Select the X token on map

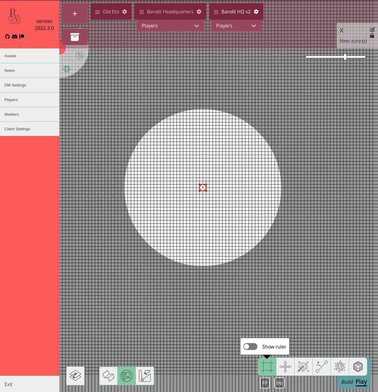point(203,188)
